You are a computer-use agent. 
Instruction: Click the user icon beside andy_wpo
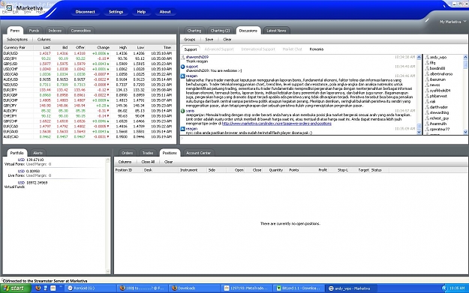[x=427, y=57]
